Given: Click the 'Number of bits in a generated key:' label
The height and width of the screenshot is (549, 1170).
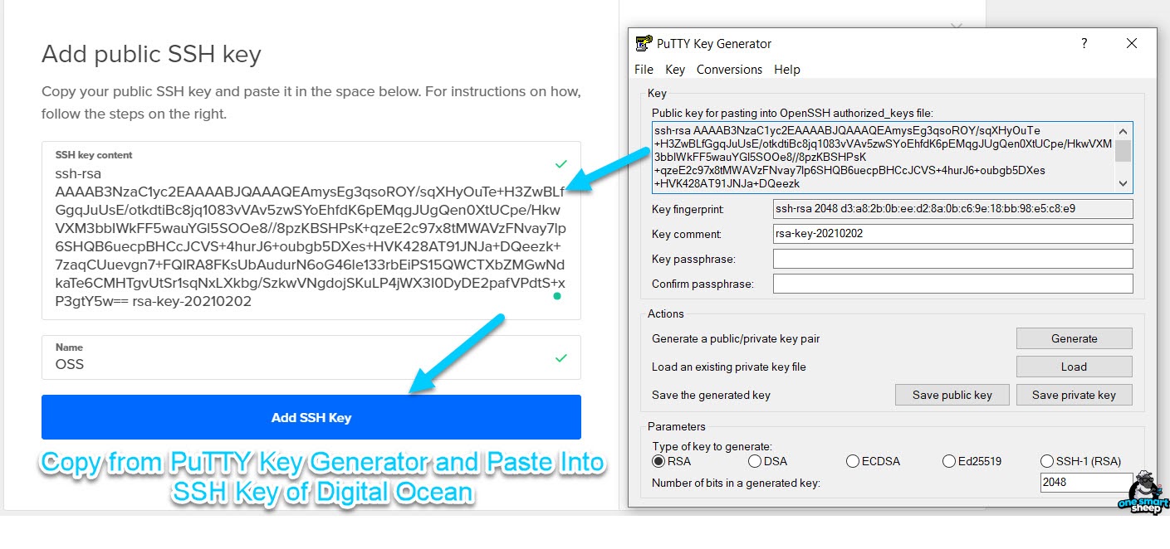Looking at the screenshot, I should point(736,483).
